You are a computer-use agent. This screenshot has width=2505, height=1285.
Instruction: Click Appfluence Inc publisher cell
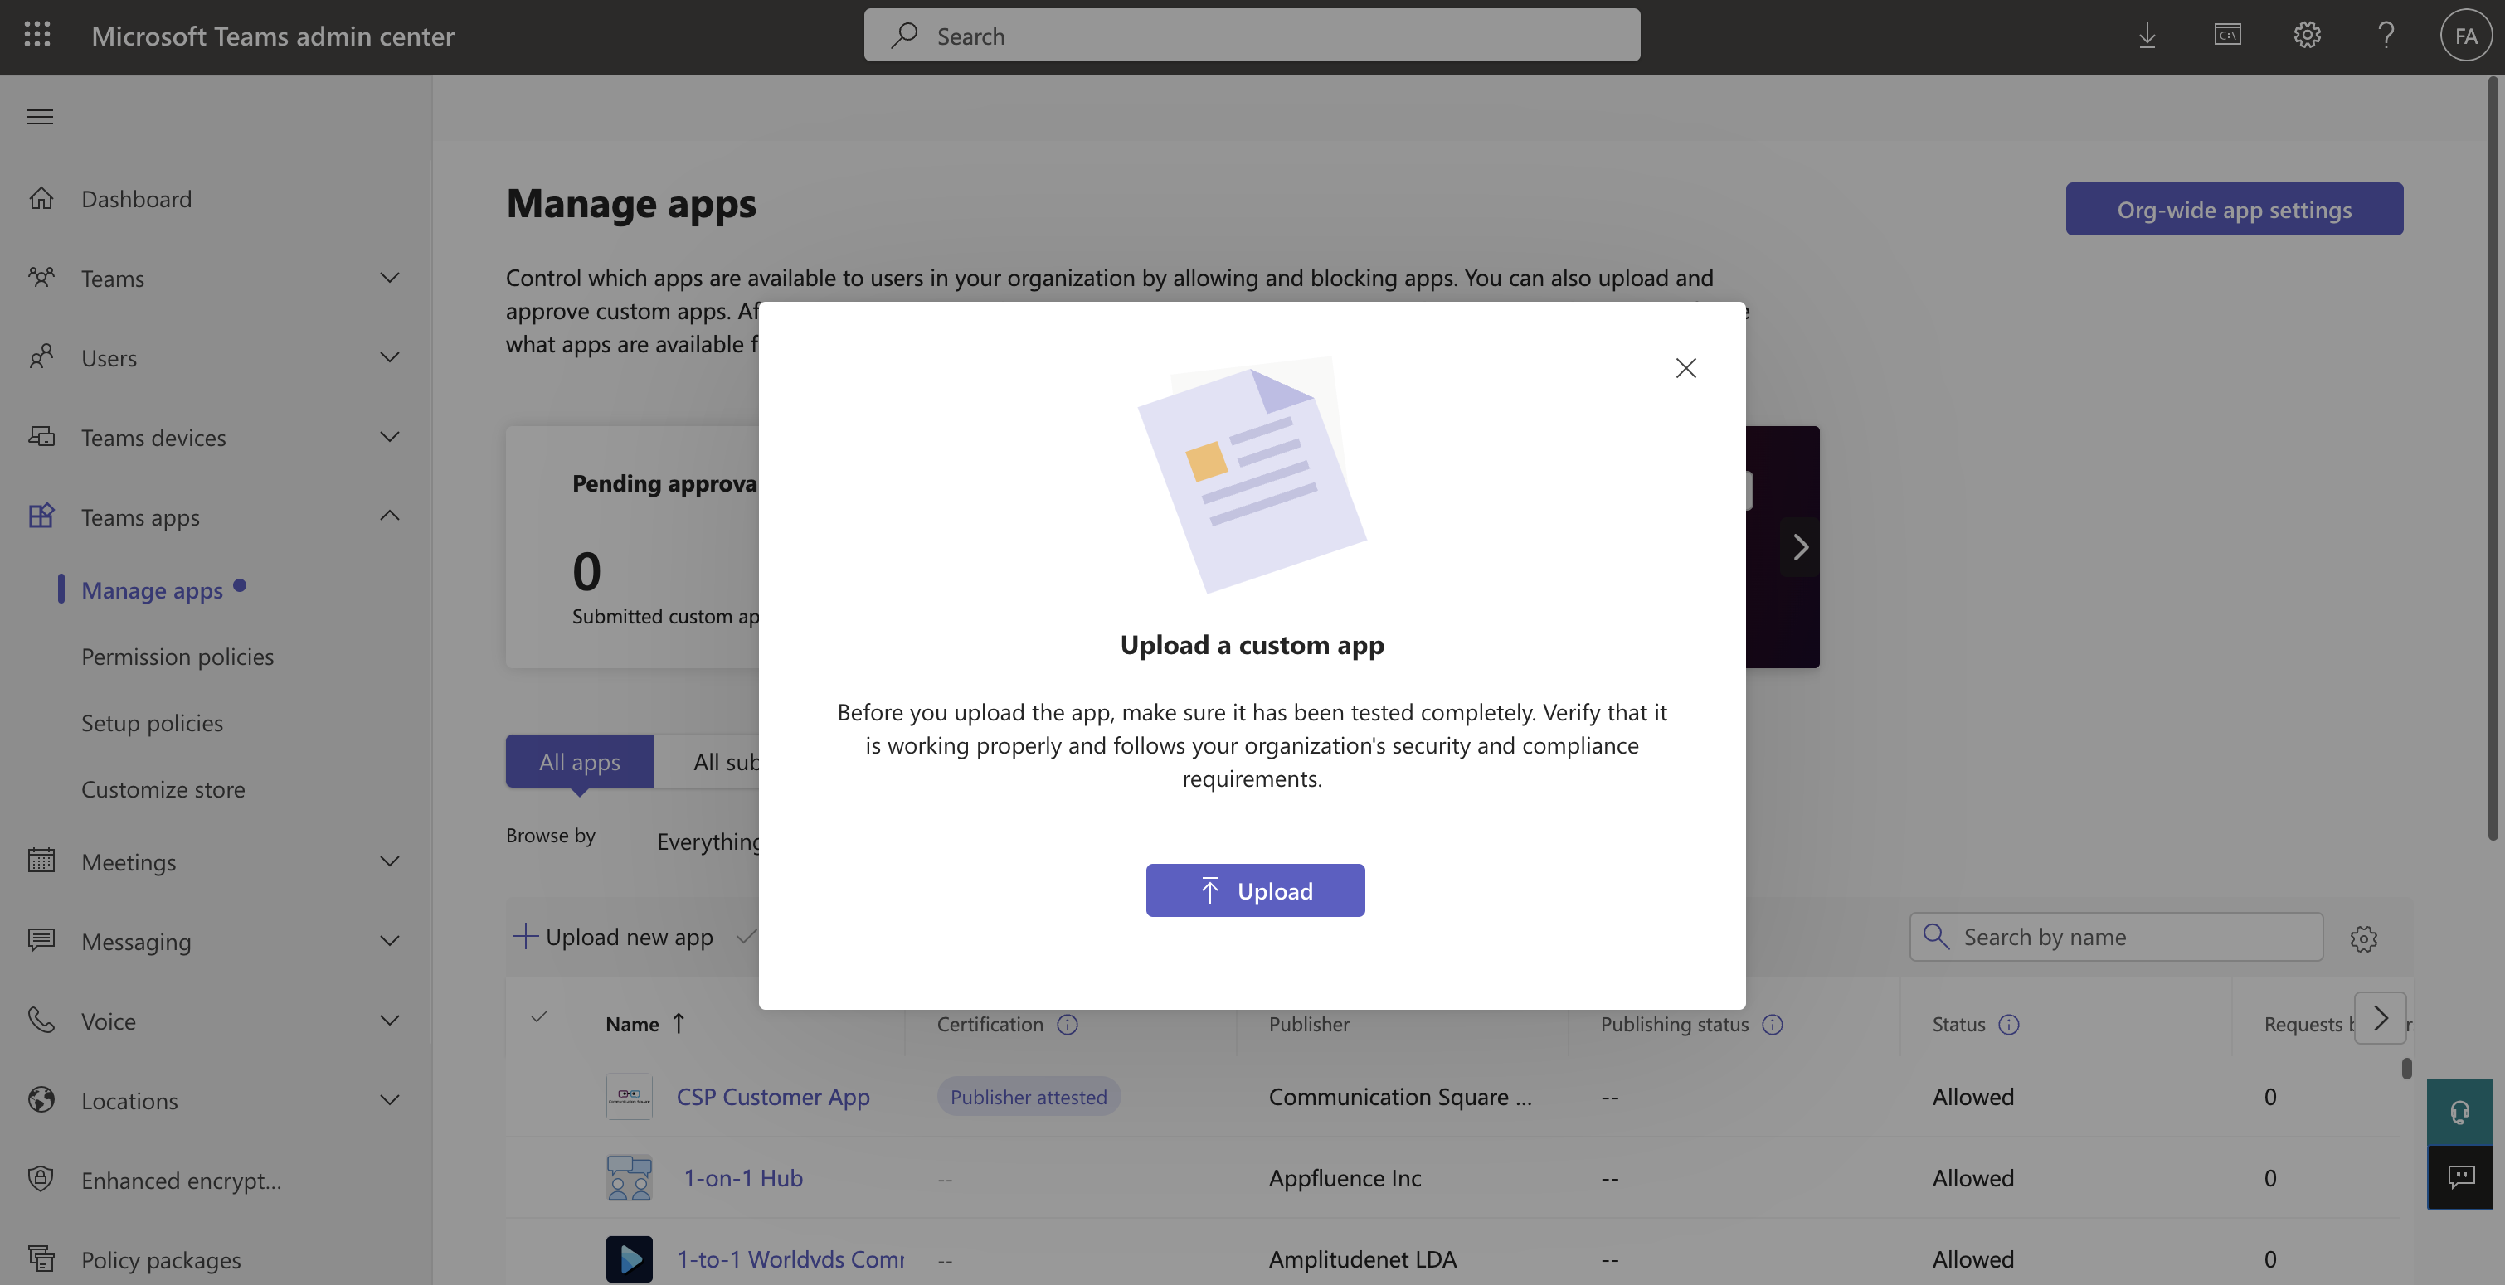click(x=1345, y=1178)
